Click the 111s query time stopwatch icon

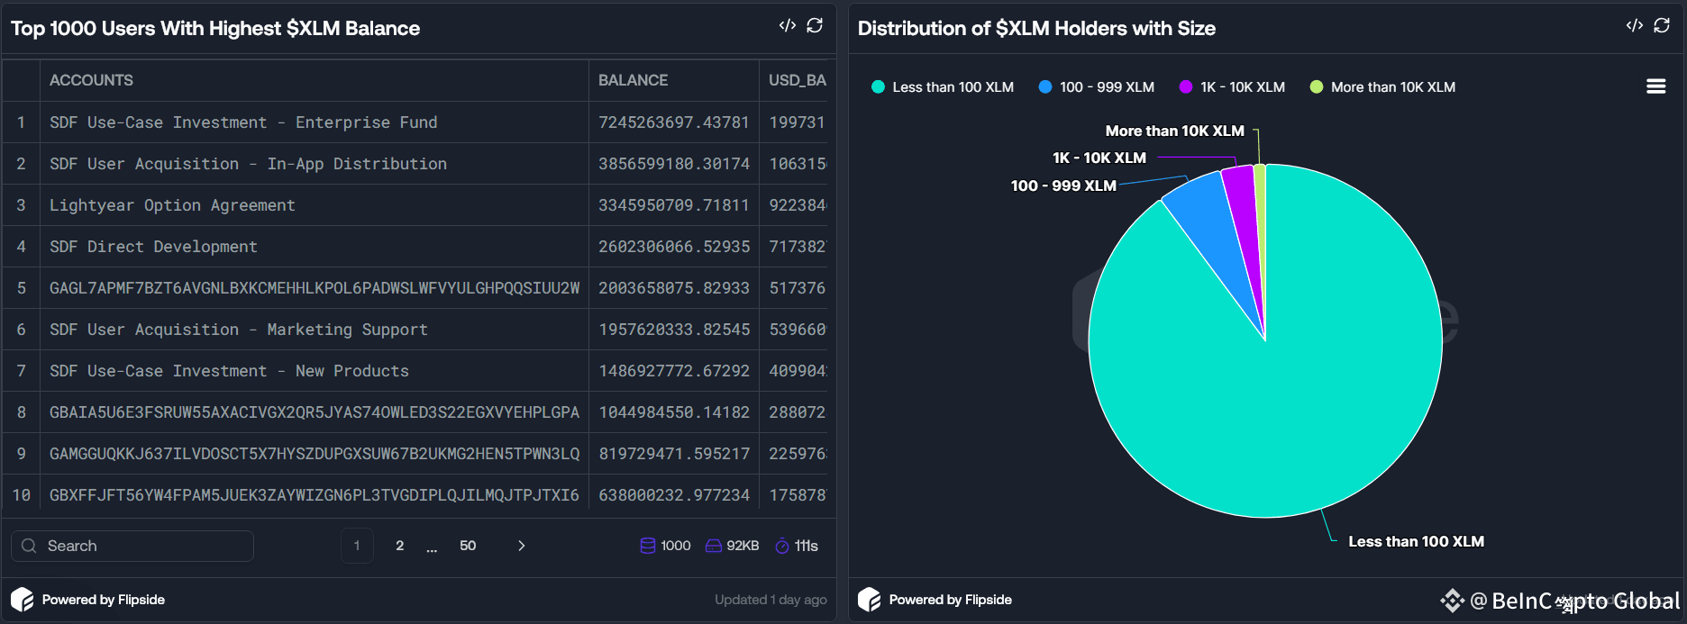click(782, 546)
